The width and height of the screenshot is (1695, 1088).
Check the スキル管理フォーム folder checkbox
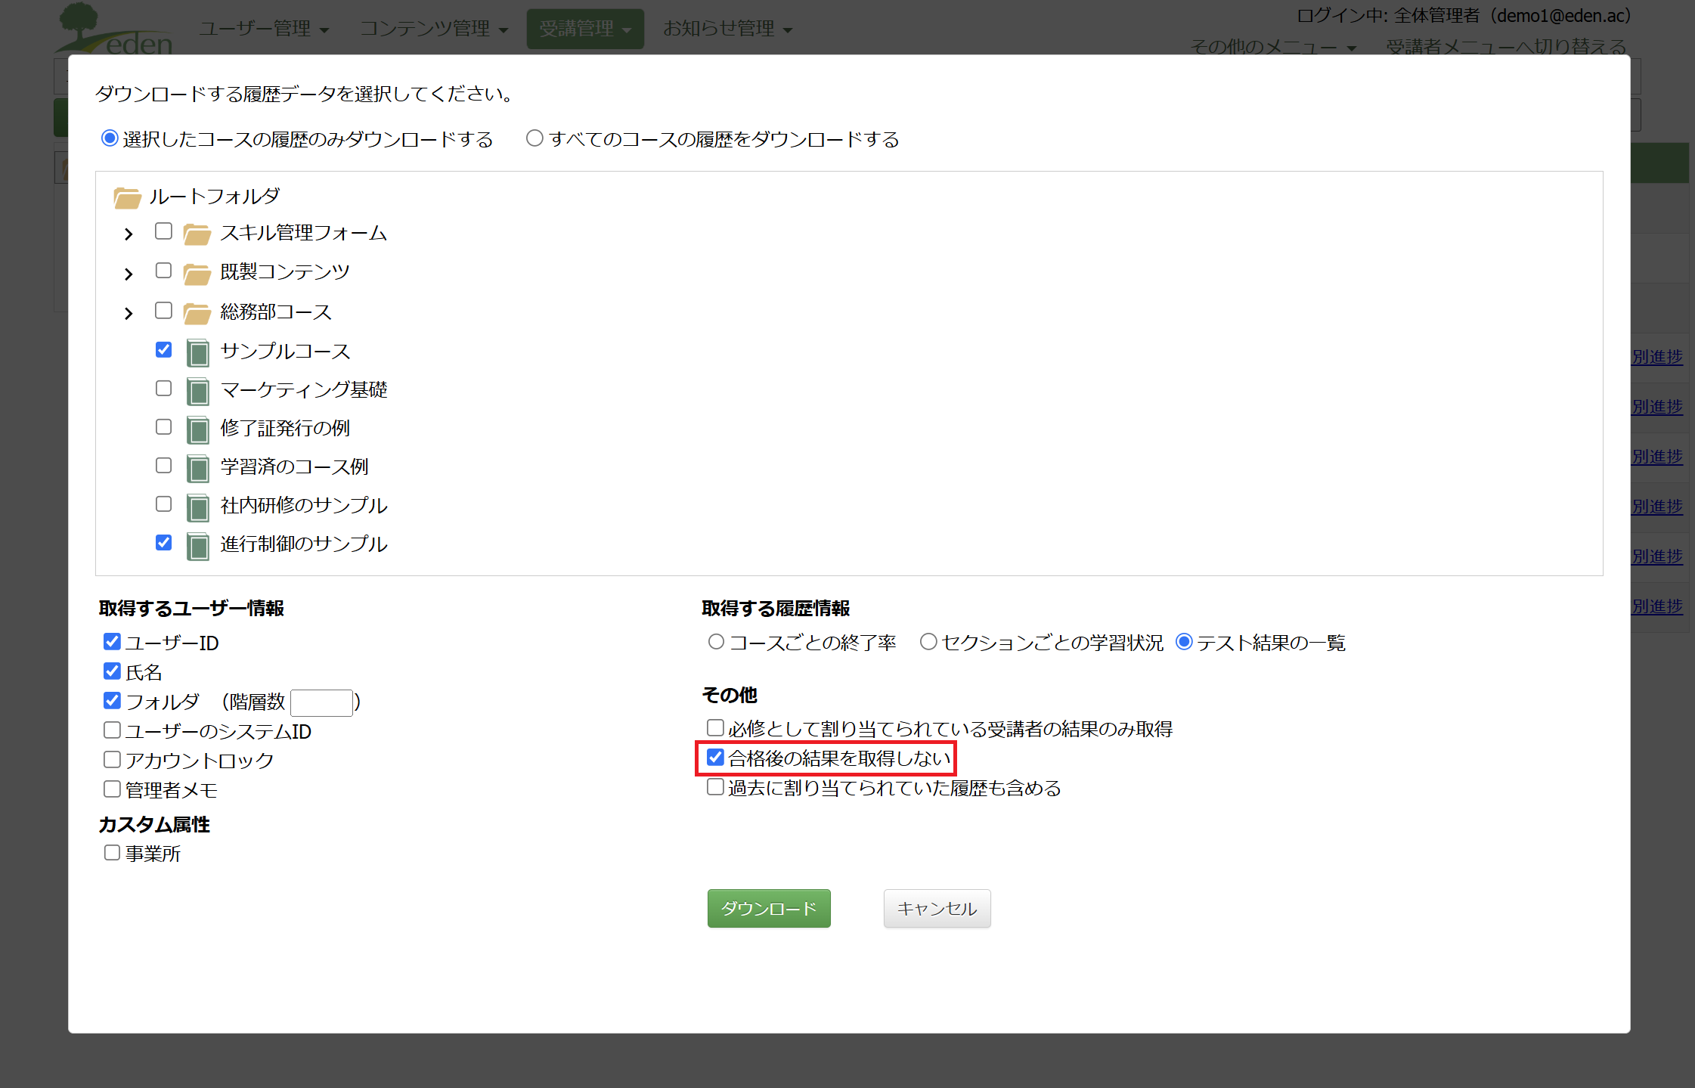click(163, 231)
